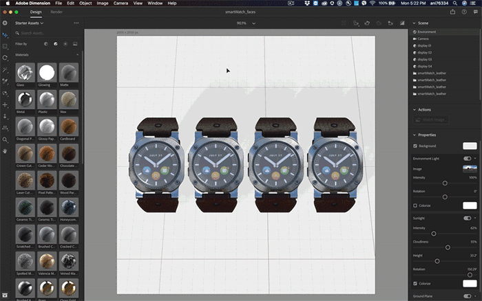Viewport: 482px width, 301px height.
Task: Select the Dolly camera tool
Action: click(5, 116)
